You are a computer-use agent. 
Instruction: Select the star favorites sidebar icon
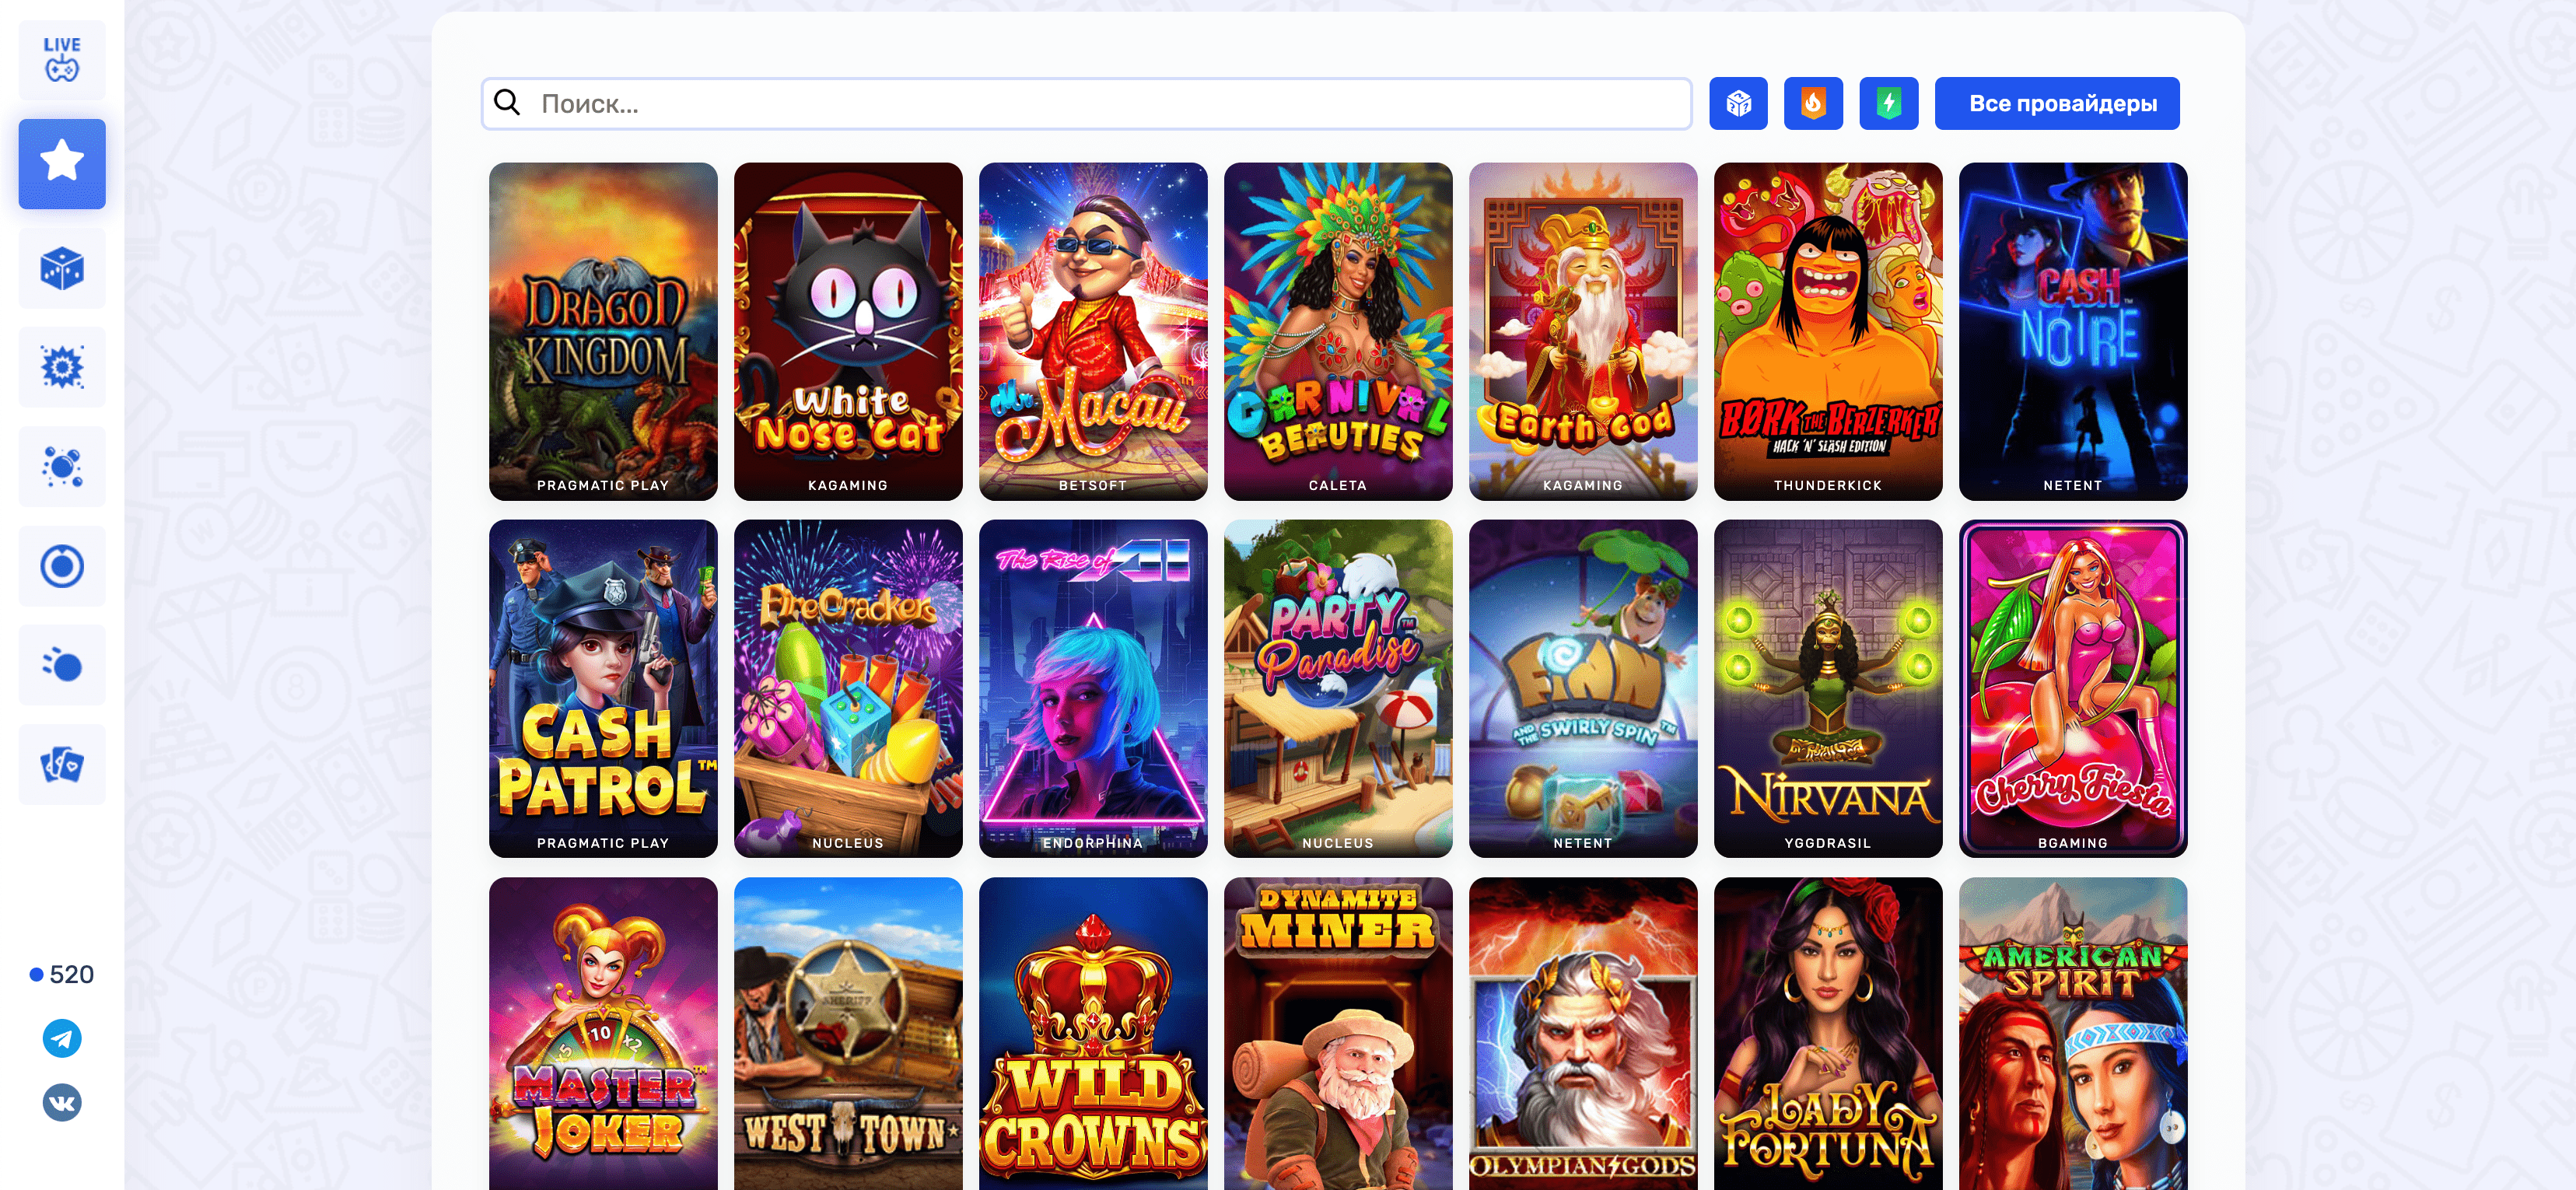pyautogui.click(x=62, y=163)
